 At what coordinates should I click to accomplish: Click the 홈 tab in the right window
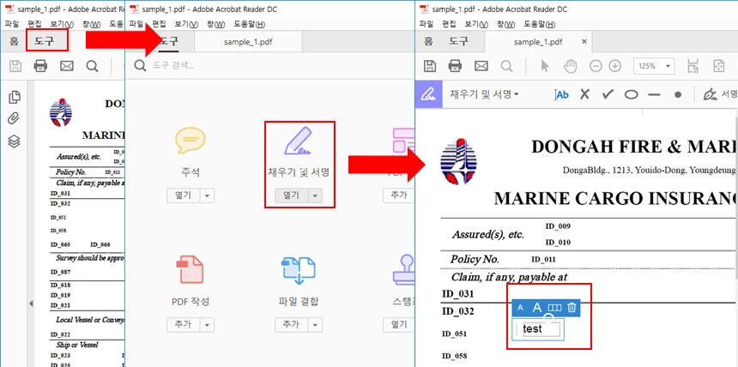click(x=428, y=41)
